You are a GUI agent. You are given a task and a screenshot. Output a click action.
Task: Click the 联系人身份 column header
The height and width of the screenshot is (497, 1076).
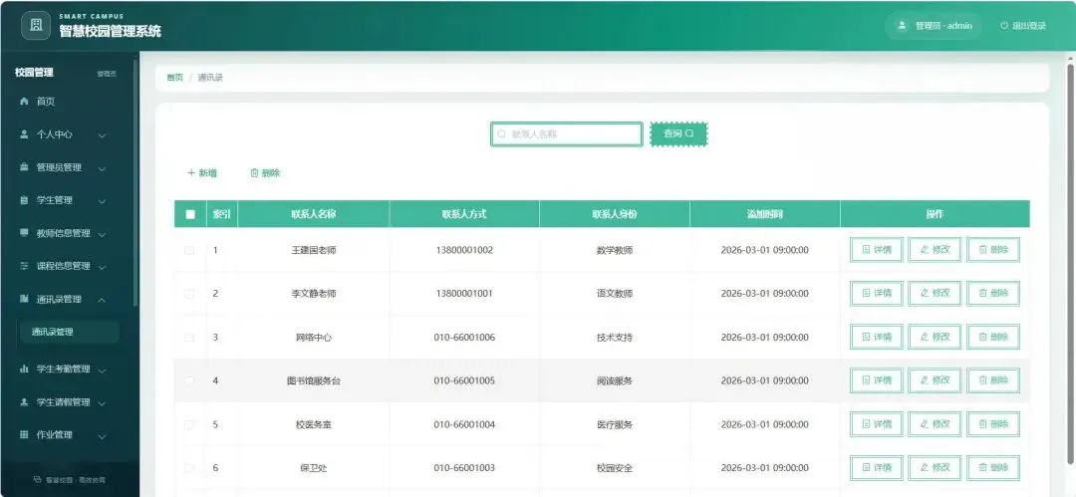615,214
